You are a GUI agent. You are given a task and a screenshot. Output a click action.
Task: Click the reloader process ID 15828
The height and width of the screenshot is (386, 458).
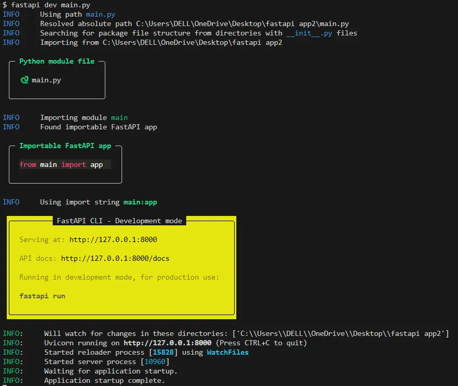click(163, 352)
